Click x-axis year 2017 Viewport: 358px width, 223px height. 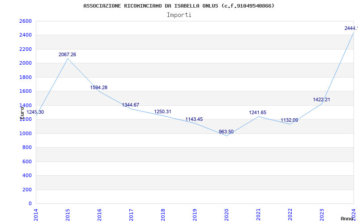point(131,215)
